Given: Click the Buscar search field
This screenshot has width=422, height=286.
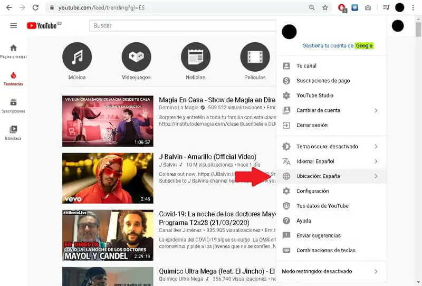Looking at the screenshot, I should 183,25.
